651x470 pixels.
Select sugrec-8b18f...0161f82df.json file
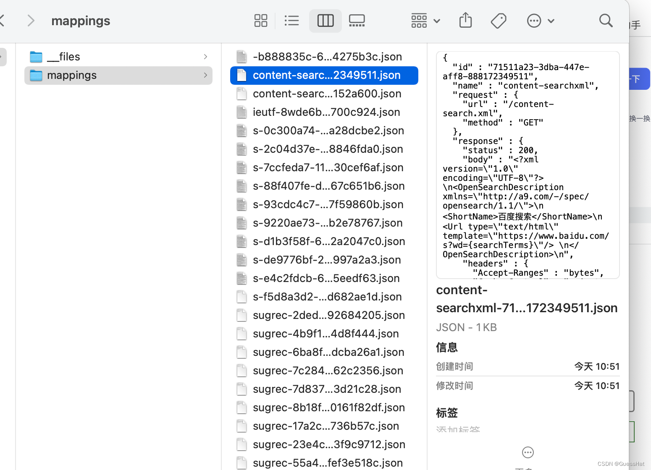tap(324, 407)
